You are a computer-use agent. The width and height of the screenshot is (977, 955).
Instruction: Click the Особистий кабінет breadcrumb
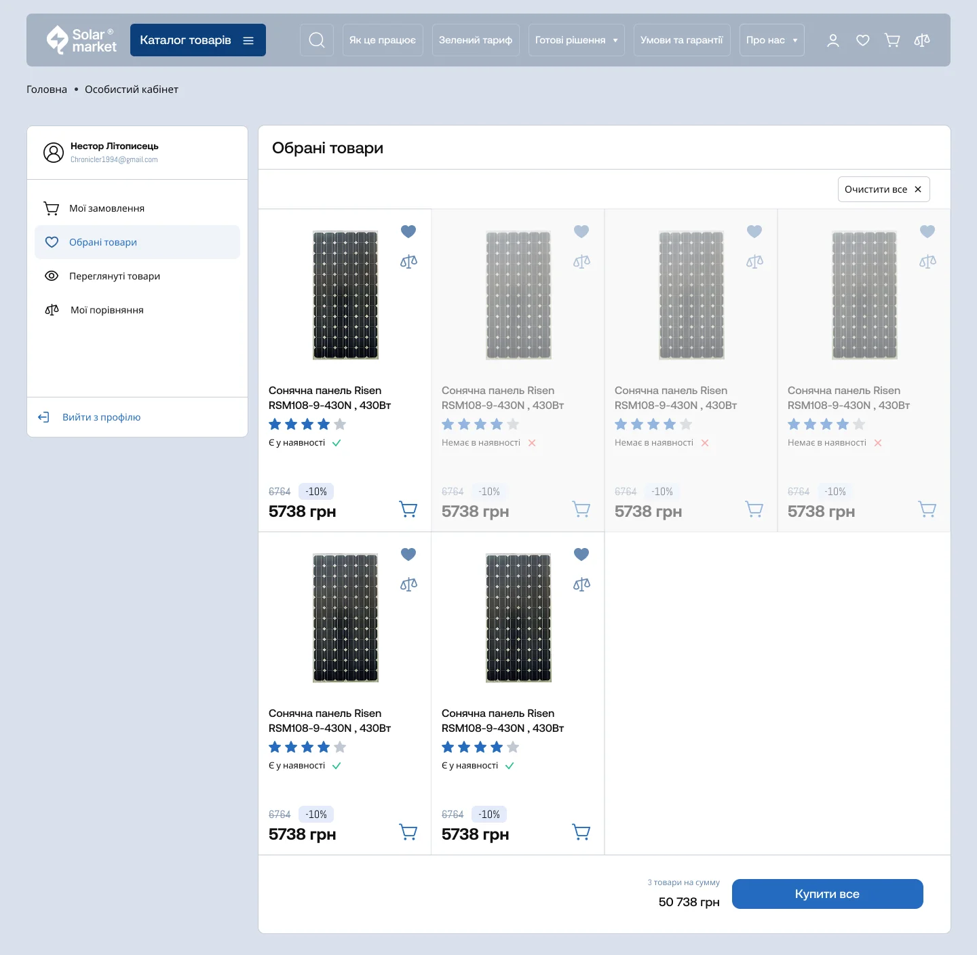tap(132, 90)
